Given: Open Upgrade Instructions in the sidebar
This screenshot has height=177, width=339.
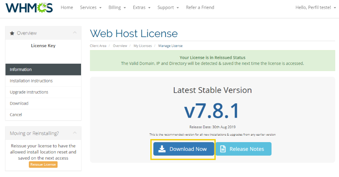Looking at the screenshot, I should coord(43,92).
